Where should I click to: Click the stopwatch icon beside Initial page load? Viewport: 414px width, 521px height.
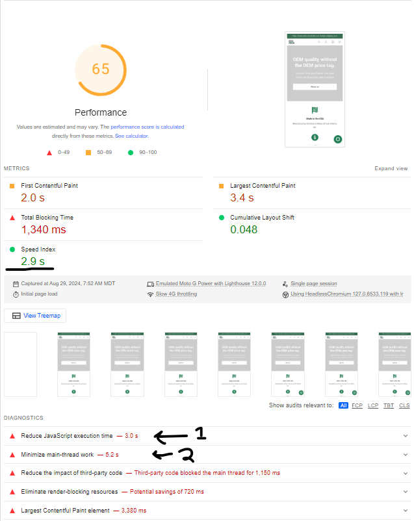(16, 294)
